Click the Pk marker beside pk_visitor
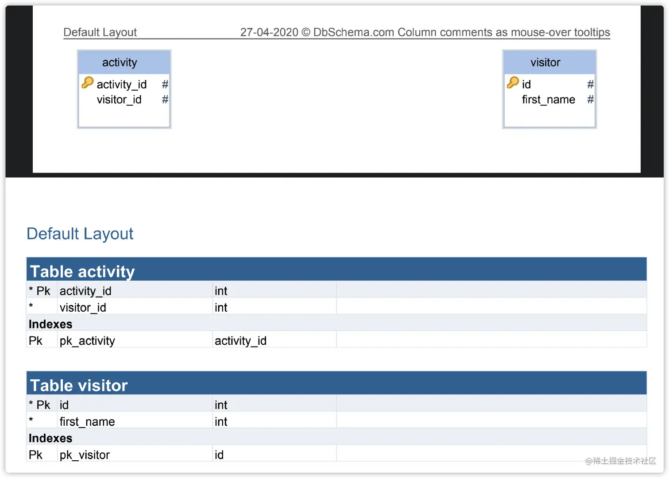Screen dimensions: 669x478 (x=35, y=455)
